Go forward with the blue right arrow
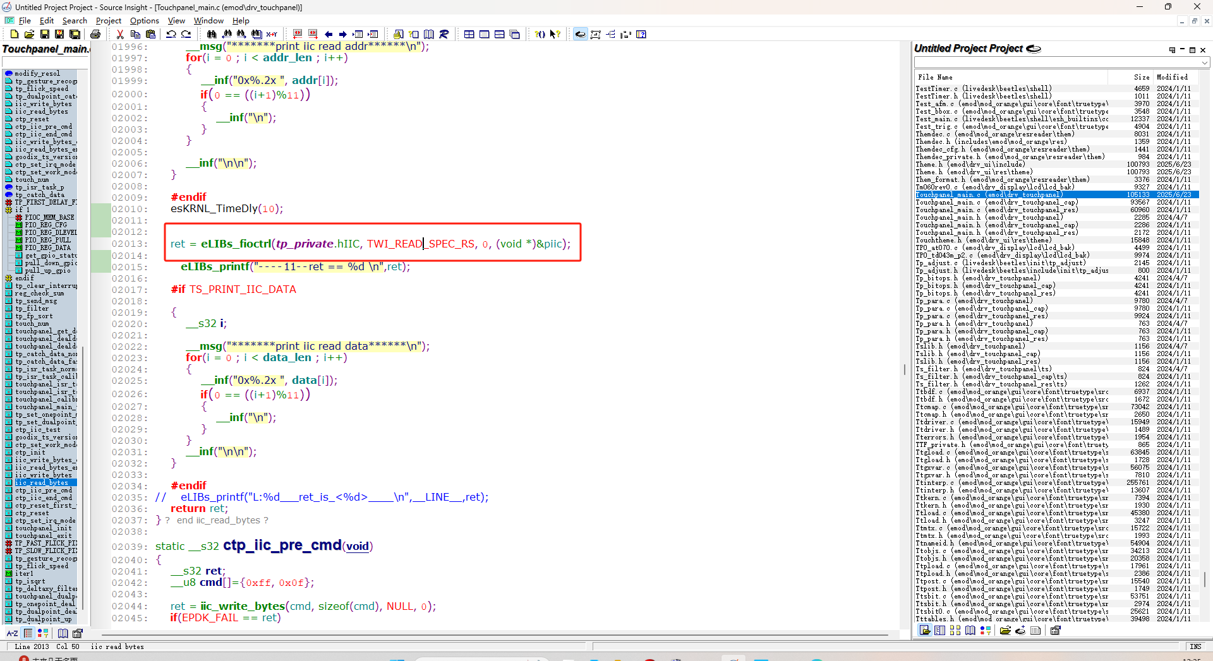Screen dimensions: 1213x661 click(343, 34)
